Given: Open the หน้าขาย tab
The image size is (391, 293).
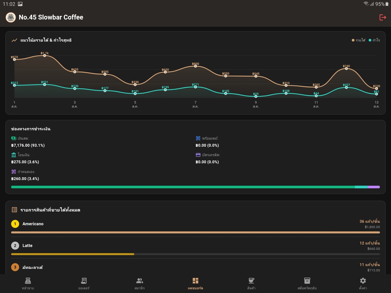Looking at the screenshot, I should pos(28,283).
